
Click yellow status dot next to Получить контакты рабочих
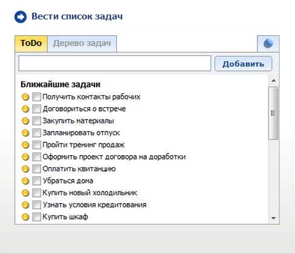pos(25,97)
